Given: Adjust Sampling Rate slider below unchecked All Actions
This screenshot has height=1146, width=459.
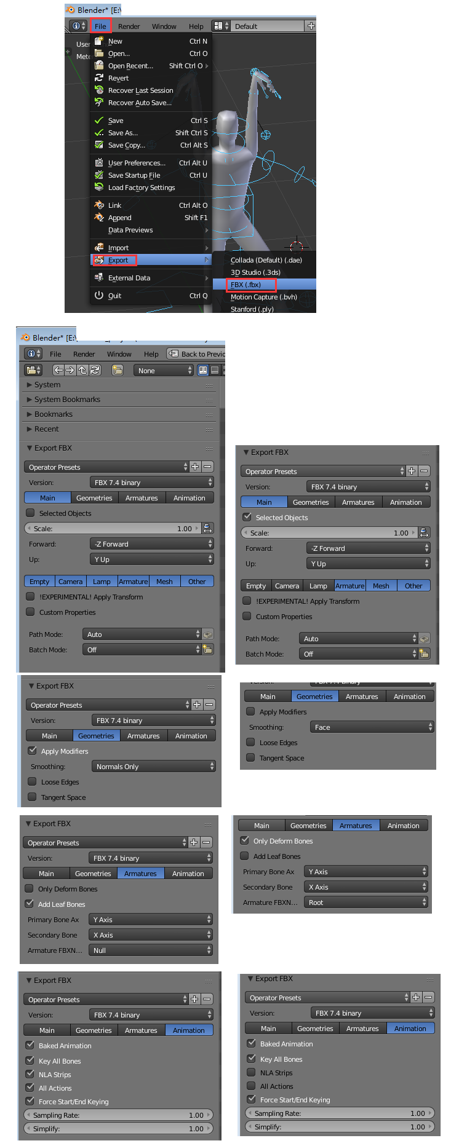Looking at the screenshot, I should point(340,1113).
